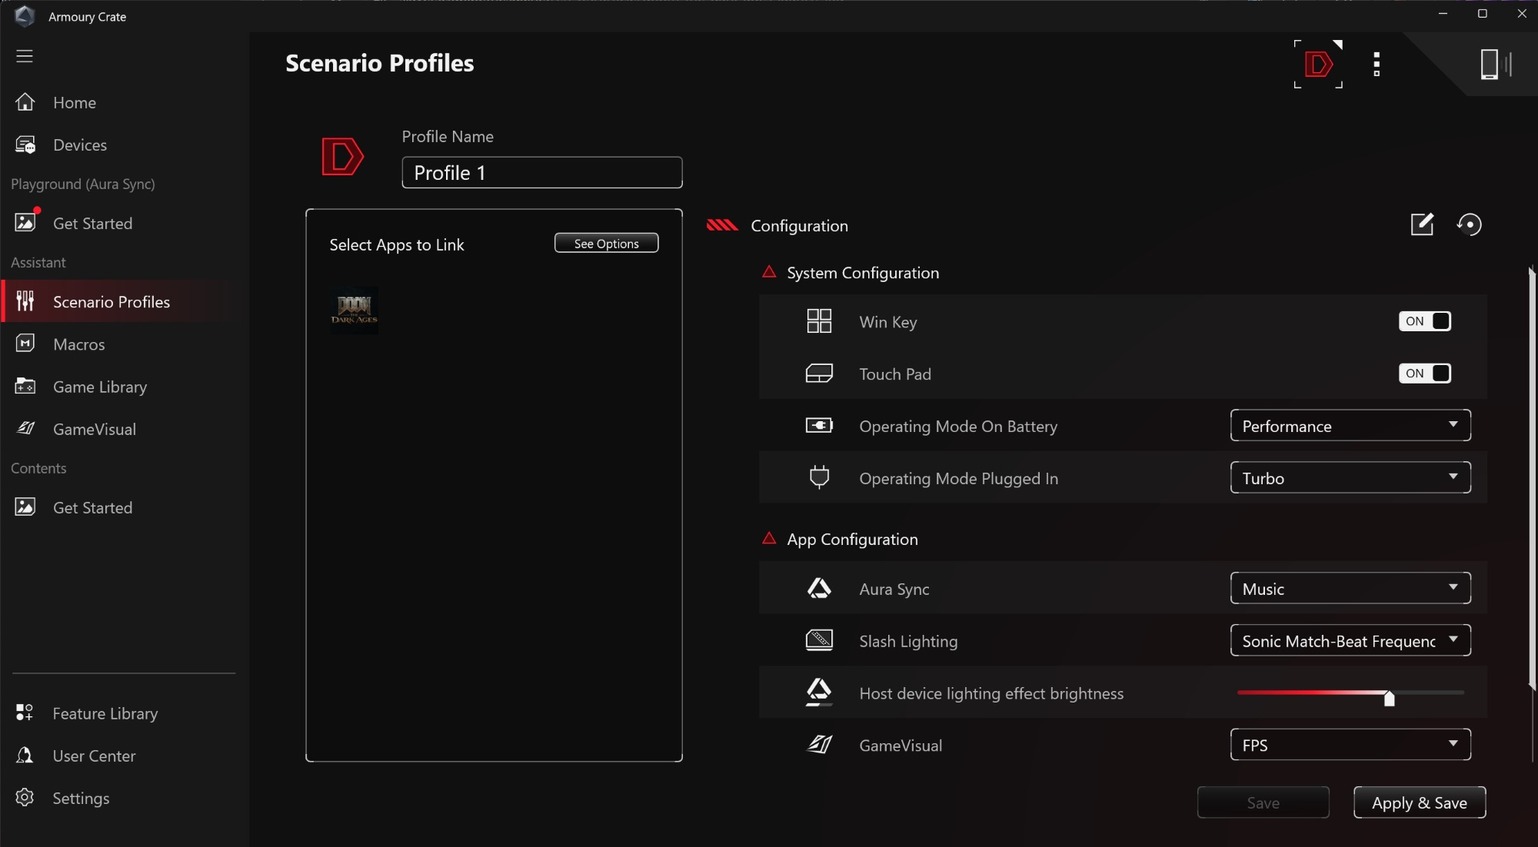Click the hamburger menu icon
The image size is (1538, 847).
click(25, 56)
